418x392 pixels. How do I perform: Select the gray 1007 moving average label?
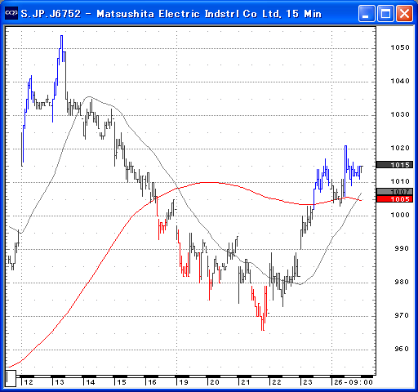click(394, 191)
